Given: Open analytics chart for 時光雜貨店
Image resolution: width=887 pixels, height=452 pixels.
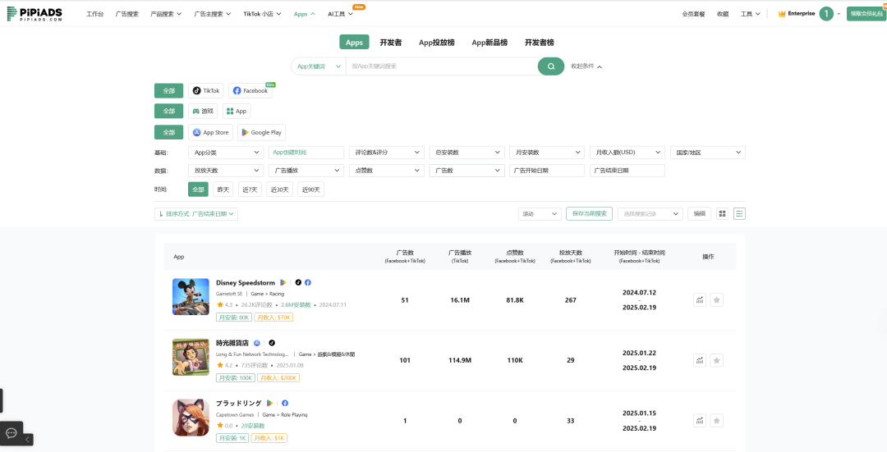Looking at the screenshot, I should 700,360.
